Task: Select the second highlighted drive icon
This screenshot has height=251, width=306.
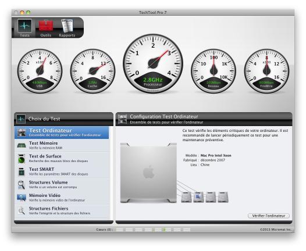Action: tap(198, 197)
